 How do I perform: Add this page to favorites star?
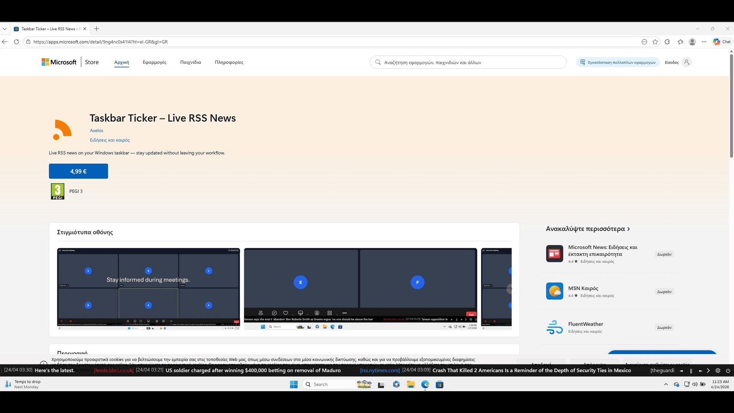point(655,42)
